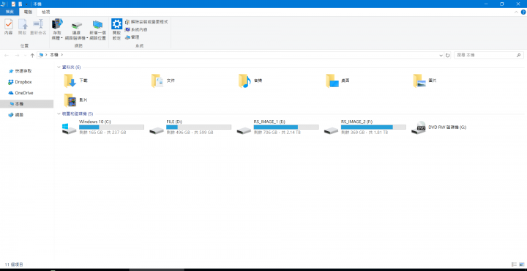Viewport: 527px width, 271px height.
Task: Click the 開啟 open icon in ribbon
Action: coord(23,24)
